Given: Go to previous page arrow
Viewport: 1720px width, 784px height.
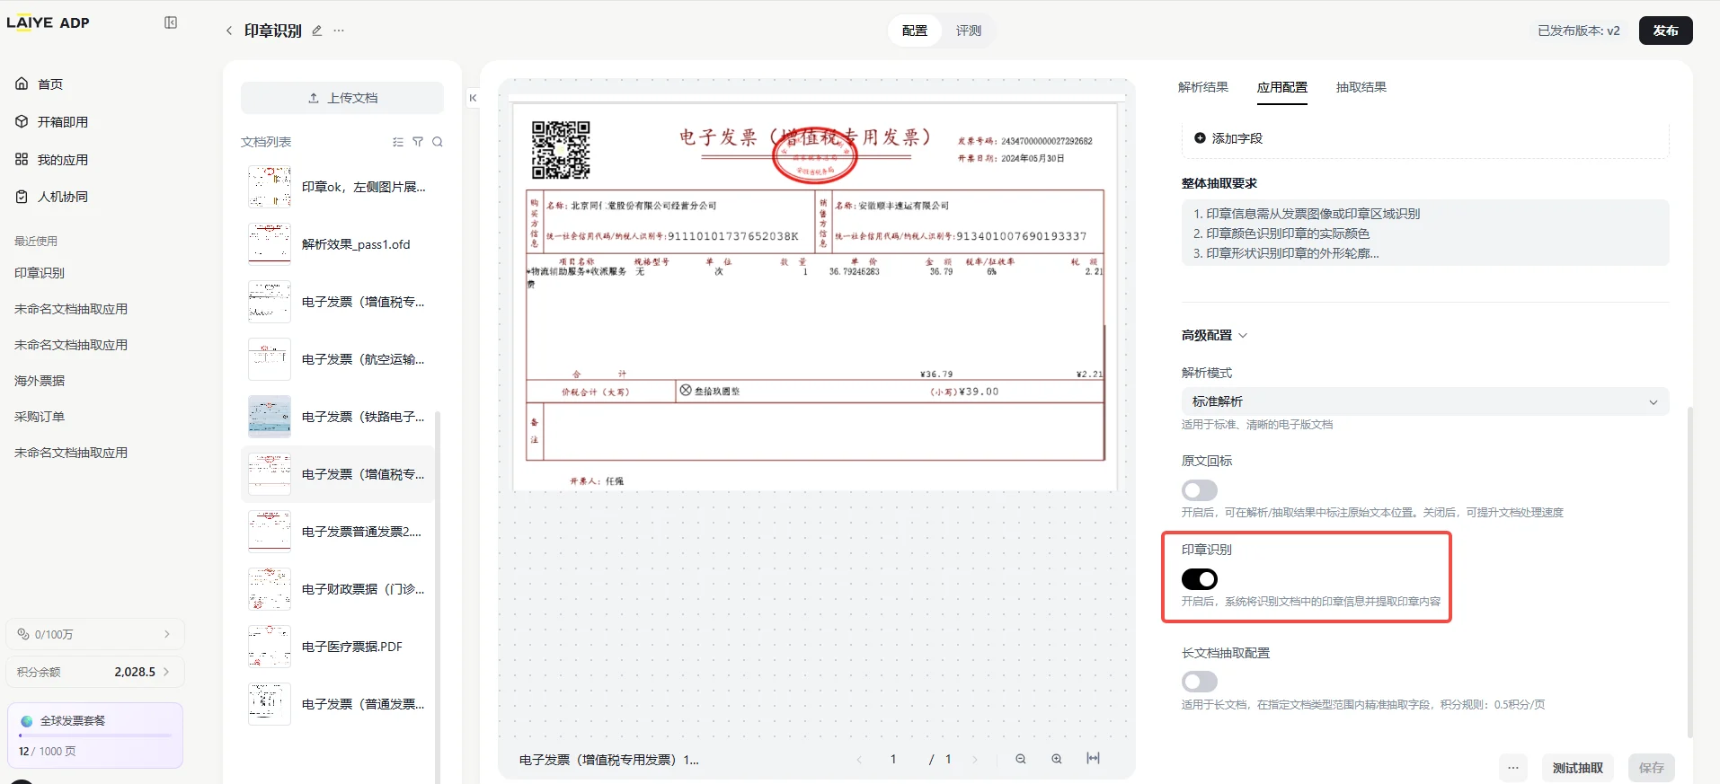Looking at the screenshot, I should (x=859, y=760).
